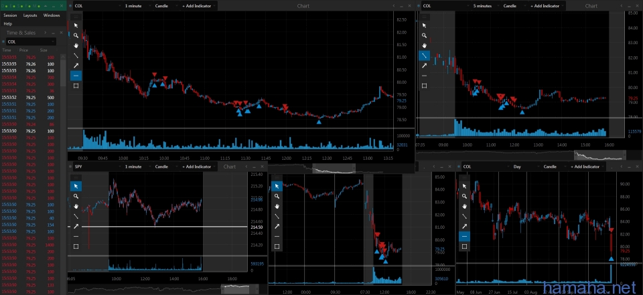The image size is (643, 295).
Task: Select the pan hand tool in COL 1 minute chart
Action: point(76,45)
